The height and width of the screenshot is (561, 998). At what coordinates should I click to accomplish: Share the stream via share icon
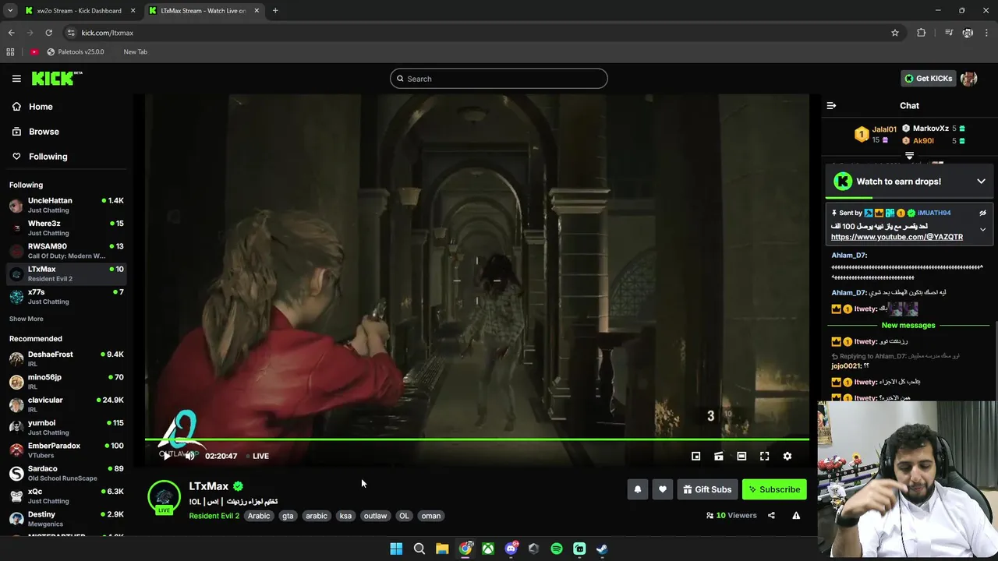point(771,515)
